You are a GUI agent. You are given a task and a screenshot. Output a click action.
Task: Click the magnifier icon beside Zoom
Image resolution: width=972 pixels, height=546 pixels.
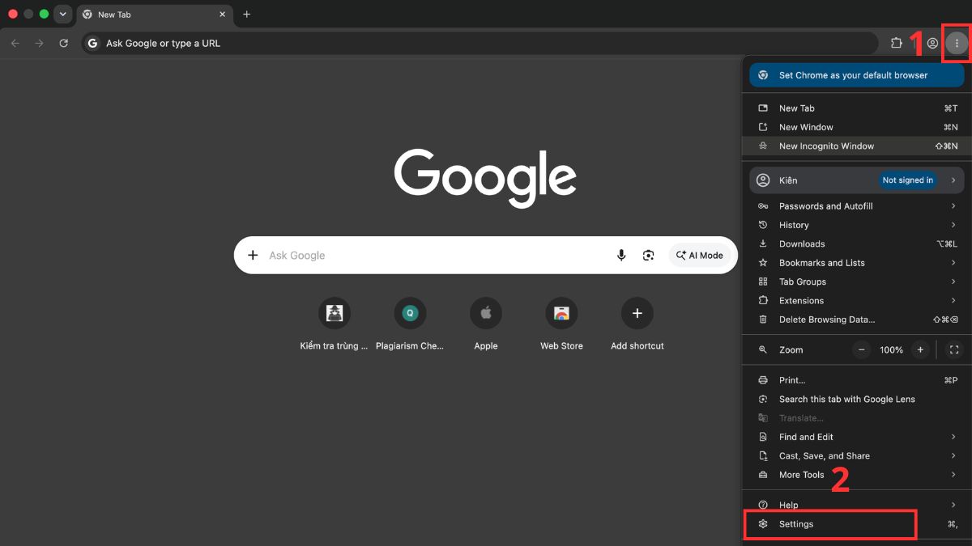pyautogui.click(x=762, y=349)
